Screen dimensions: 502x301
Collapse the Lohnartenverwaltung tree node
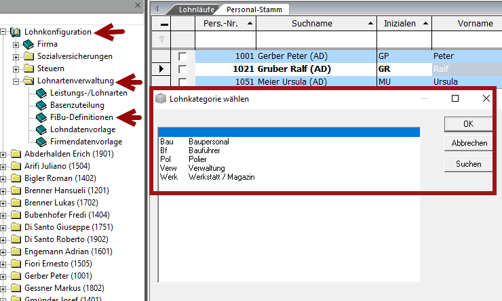tap(16, 81)
